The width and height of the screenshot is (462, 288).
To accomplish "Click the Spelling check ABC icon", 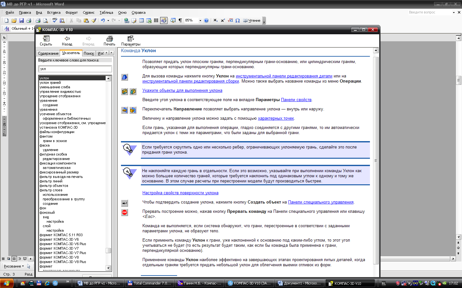I will [55, 20].
